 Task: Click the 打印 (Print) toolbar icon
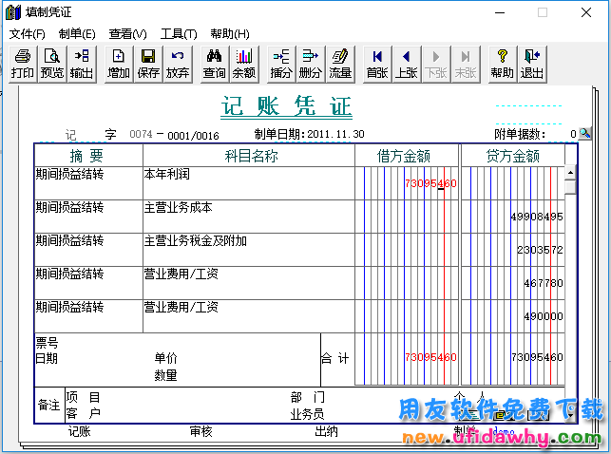(x=22, y=64)
